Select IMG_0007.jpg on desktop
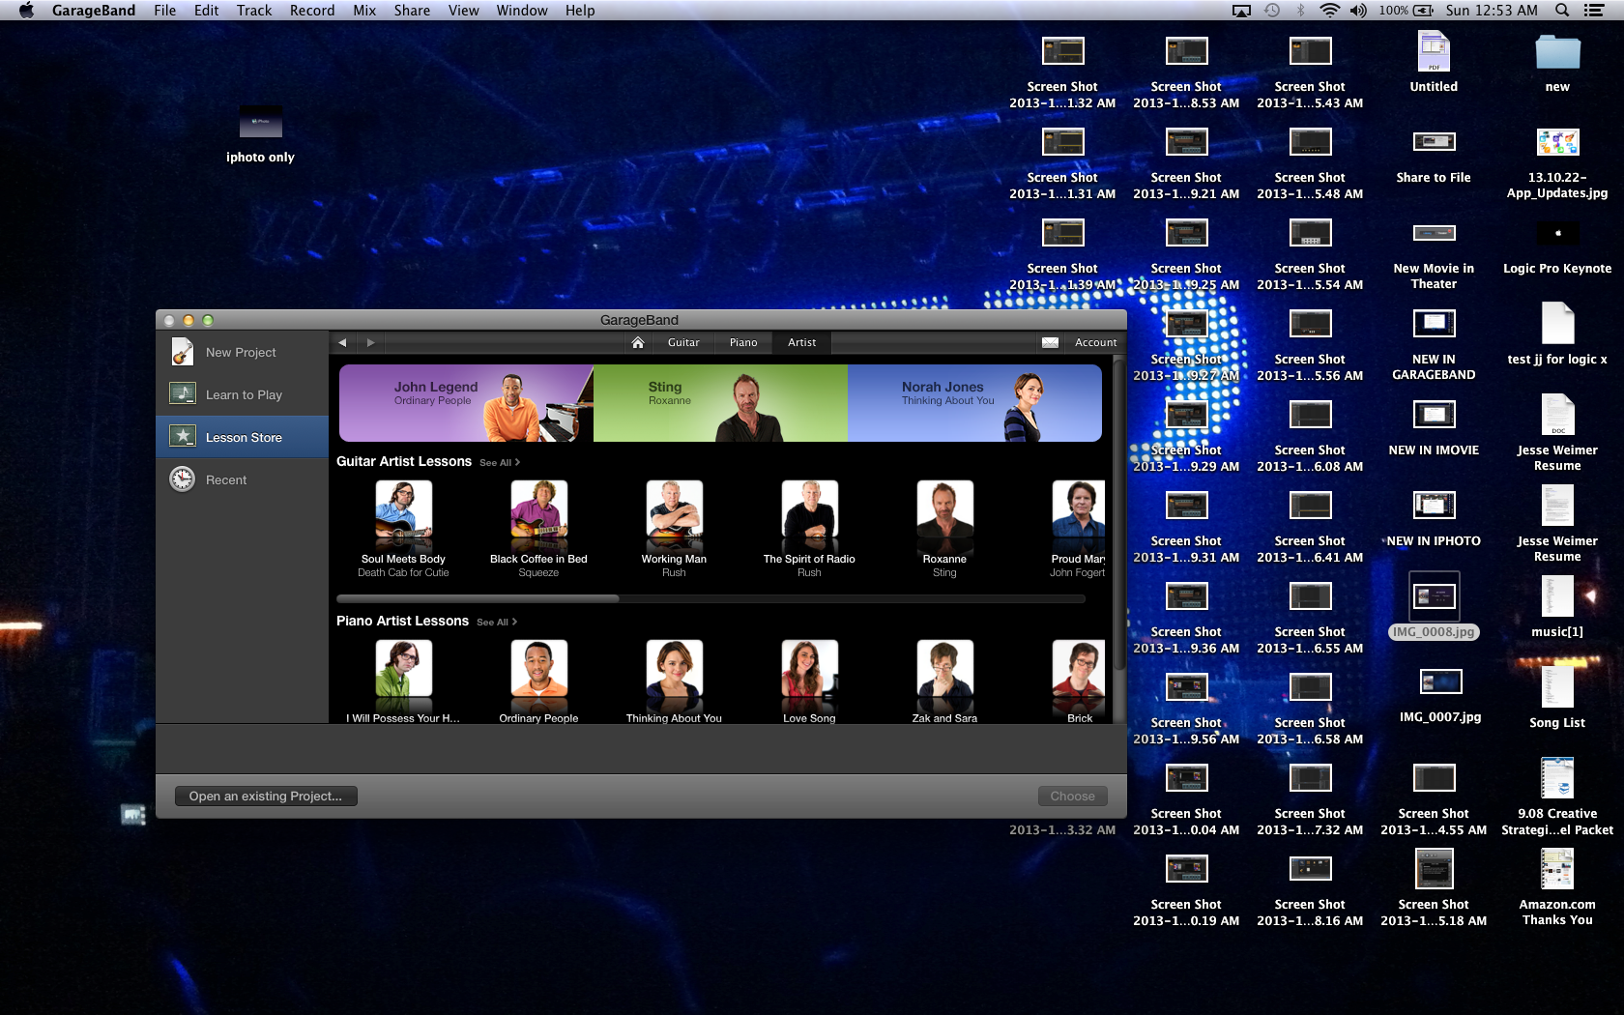This screenshot has height=1015, width=1624. click(1440, 694)
